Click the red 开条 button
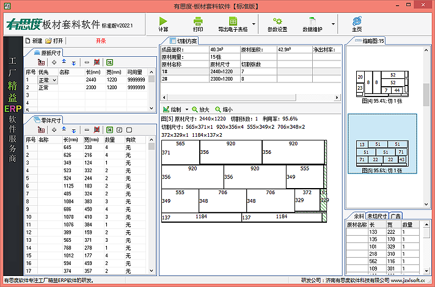Image resolution: width=435 pixels, height=287 pixels. [x=101, y=41]
